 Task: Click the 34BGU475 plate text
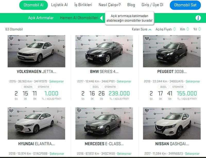(x=176, y=81)
